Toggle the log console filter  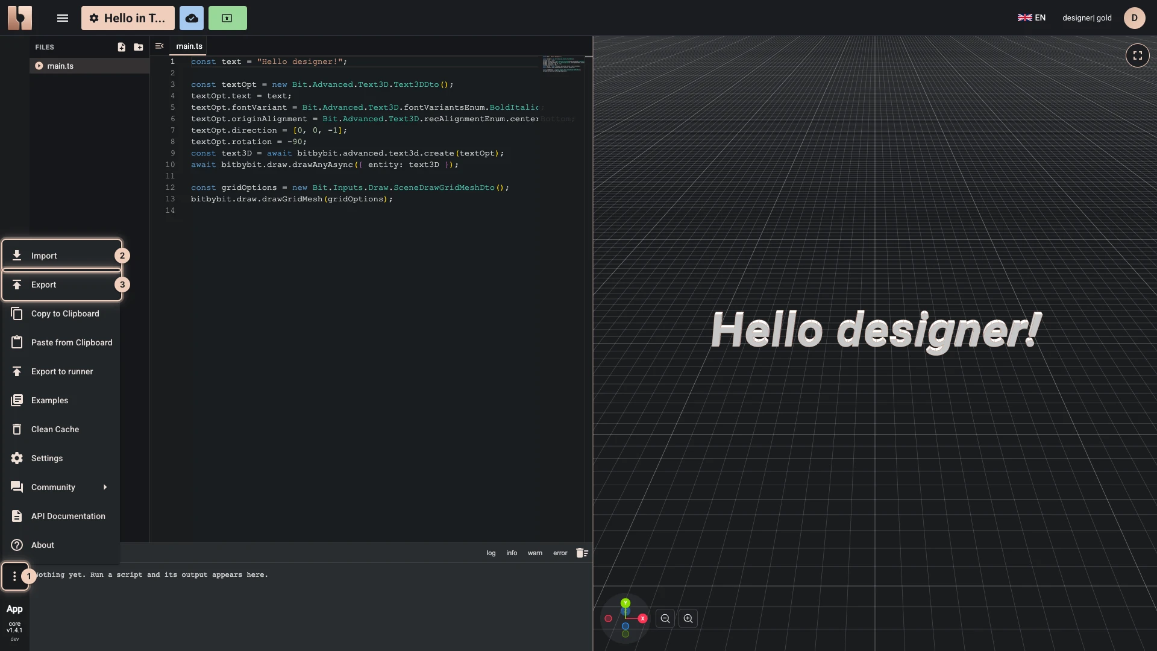(491, 553)
